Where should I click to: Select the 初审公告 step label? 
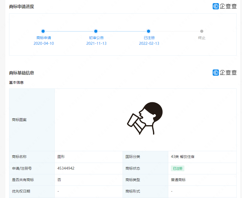coord(96,38)
